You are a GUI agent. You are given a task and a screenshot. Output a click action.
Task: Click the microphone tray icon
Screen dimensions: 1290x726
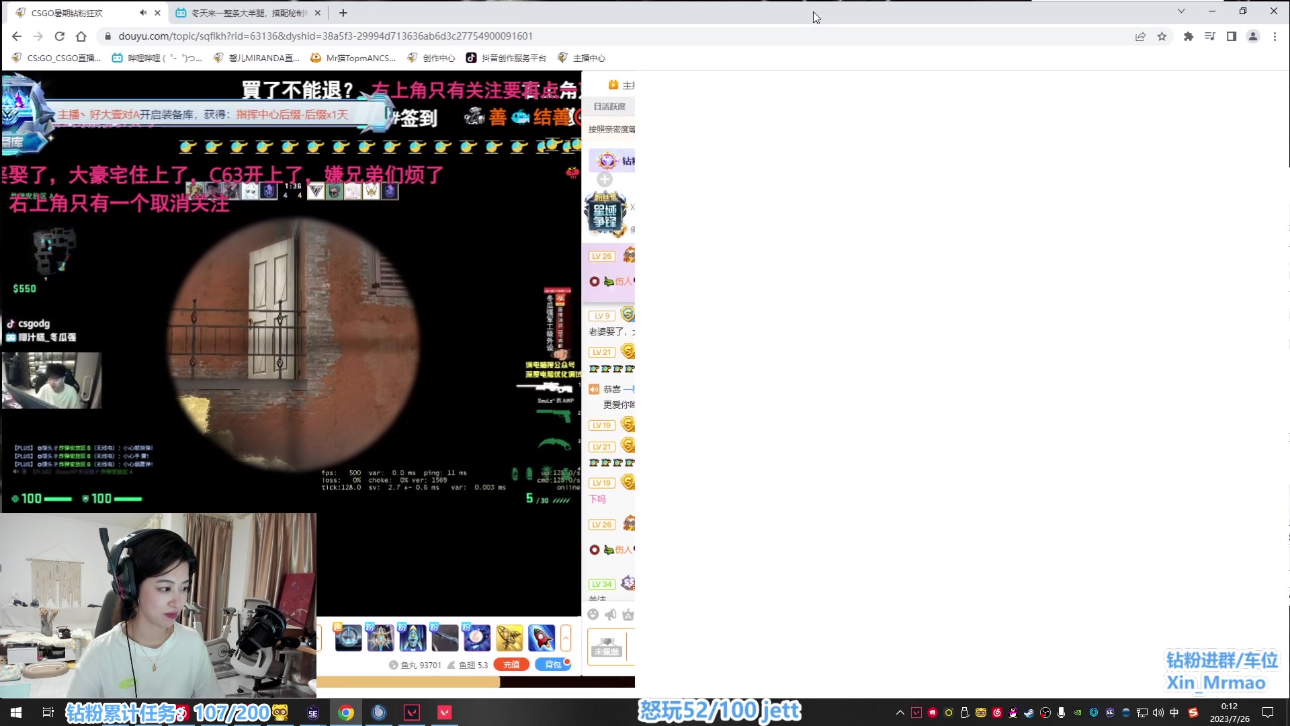point(1062,713)
